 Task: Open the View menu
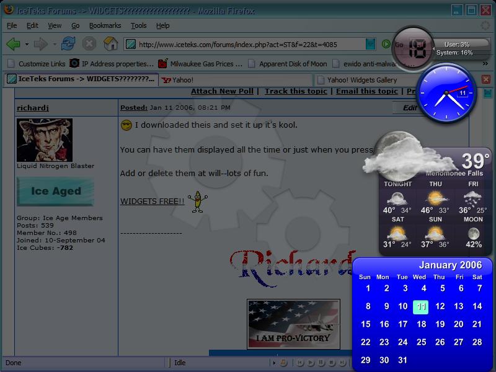[x=55, y=25]
